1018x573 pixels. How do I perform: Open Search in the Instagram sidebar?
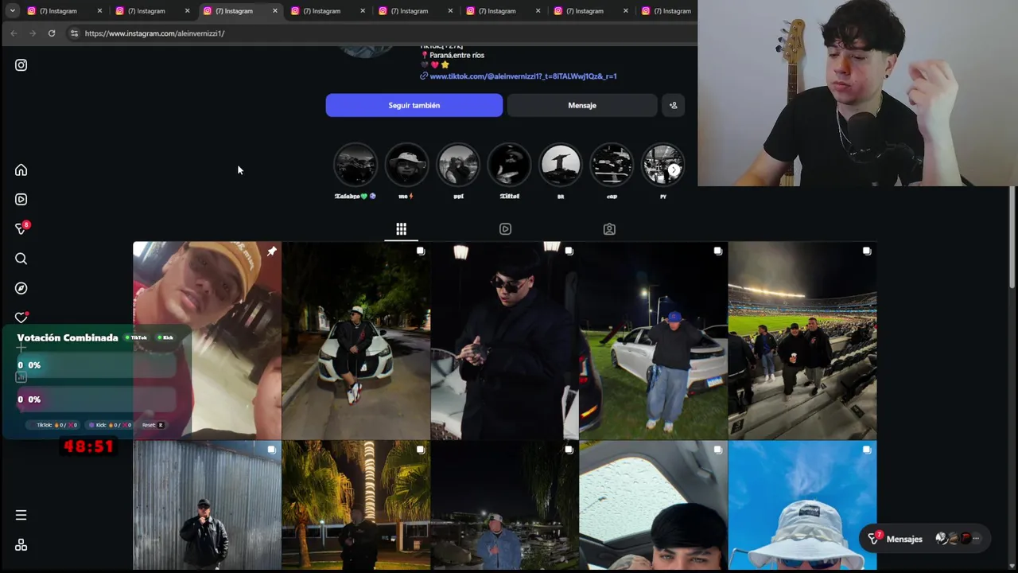point(21,259)
